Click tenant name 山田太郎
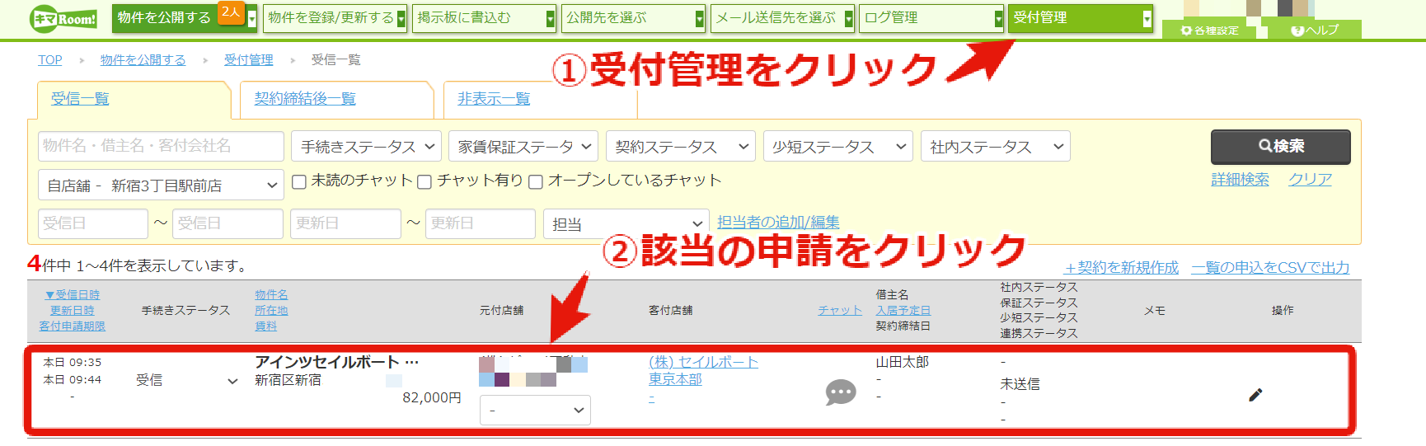 tap(902, 363)
